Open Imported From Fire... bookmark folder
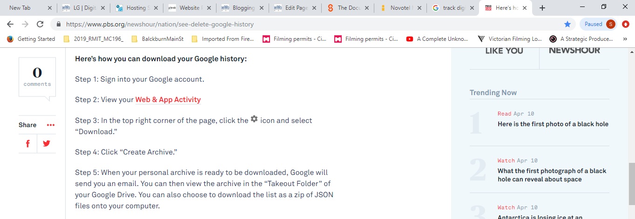 tap(223, 39)
